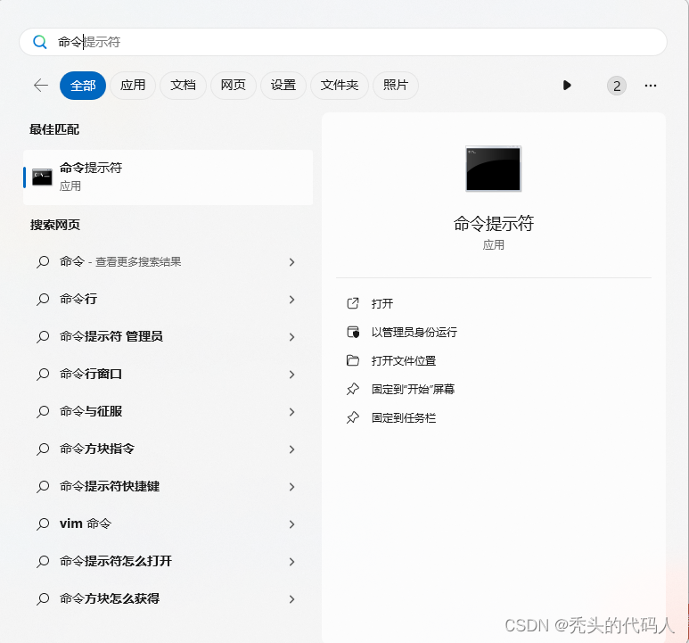Show more filters with the play arrow
The image size is (689, 643).
pos(567,86)
